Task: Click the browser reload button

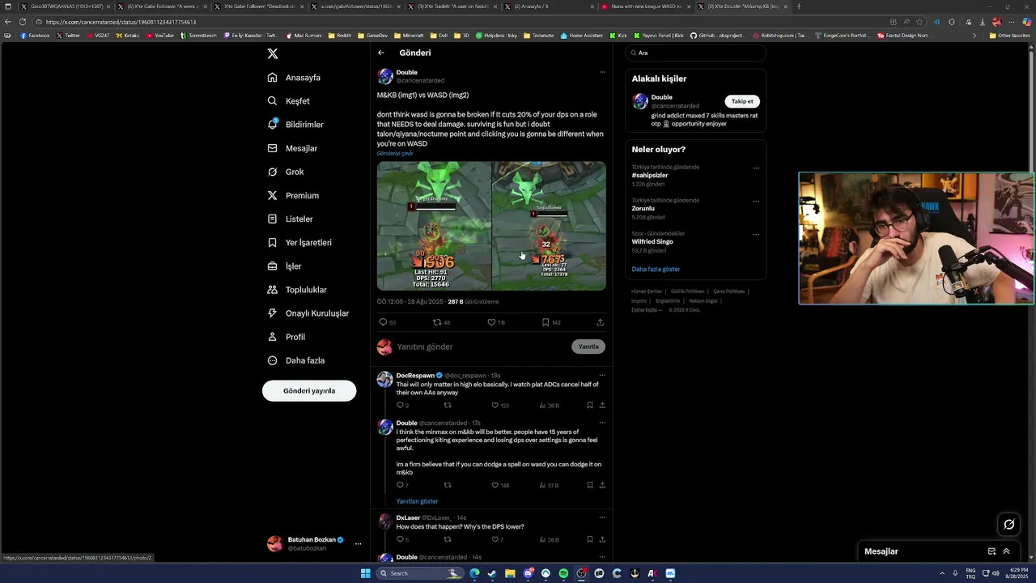Action: coord(22,22)
